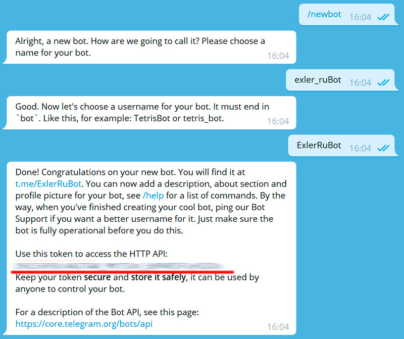Click the /help command link
404x339 pixels.
(x=154, y=196)
